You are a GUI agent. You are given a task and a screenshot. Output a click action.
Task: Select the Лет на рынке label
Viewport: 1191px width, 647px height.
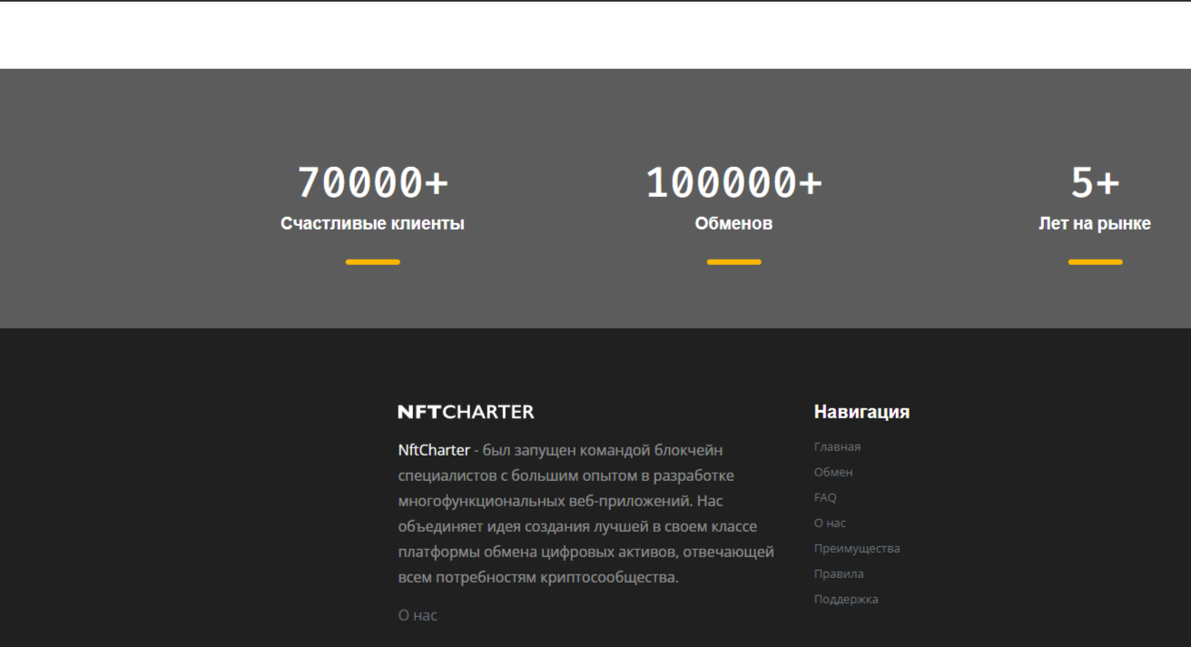(x=1095, y=223)
